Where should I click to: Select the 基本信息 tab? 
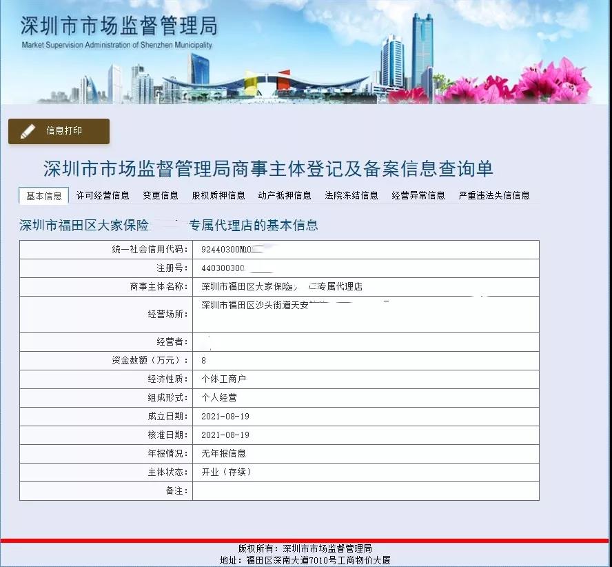44,196
